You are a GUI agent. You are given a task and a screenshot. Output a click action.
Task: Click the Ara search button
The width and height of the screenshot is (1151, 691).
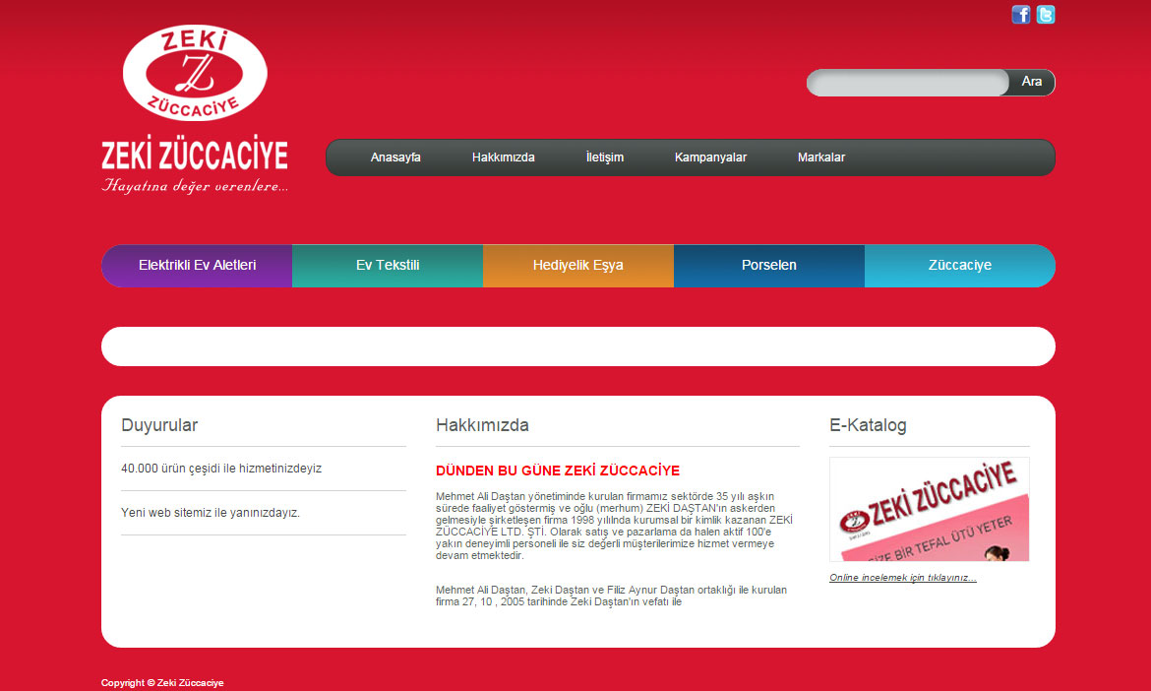(1031, 83)
